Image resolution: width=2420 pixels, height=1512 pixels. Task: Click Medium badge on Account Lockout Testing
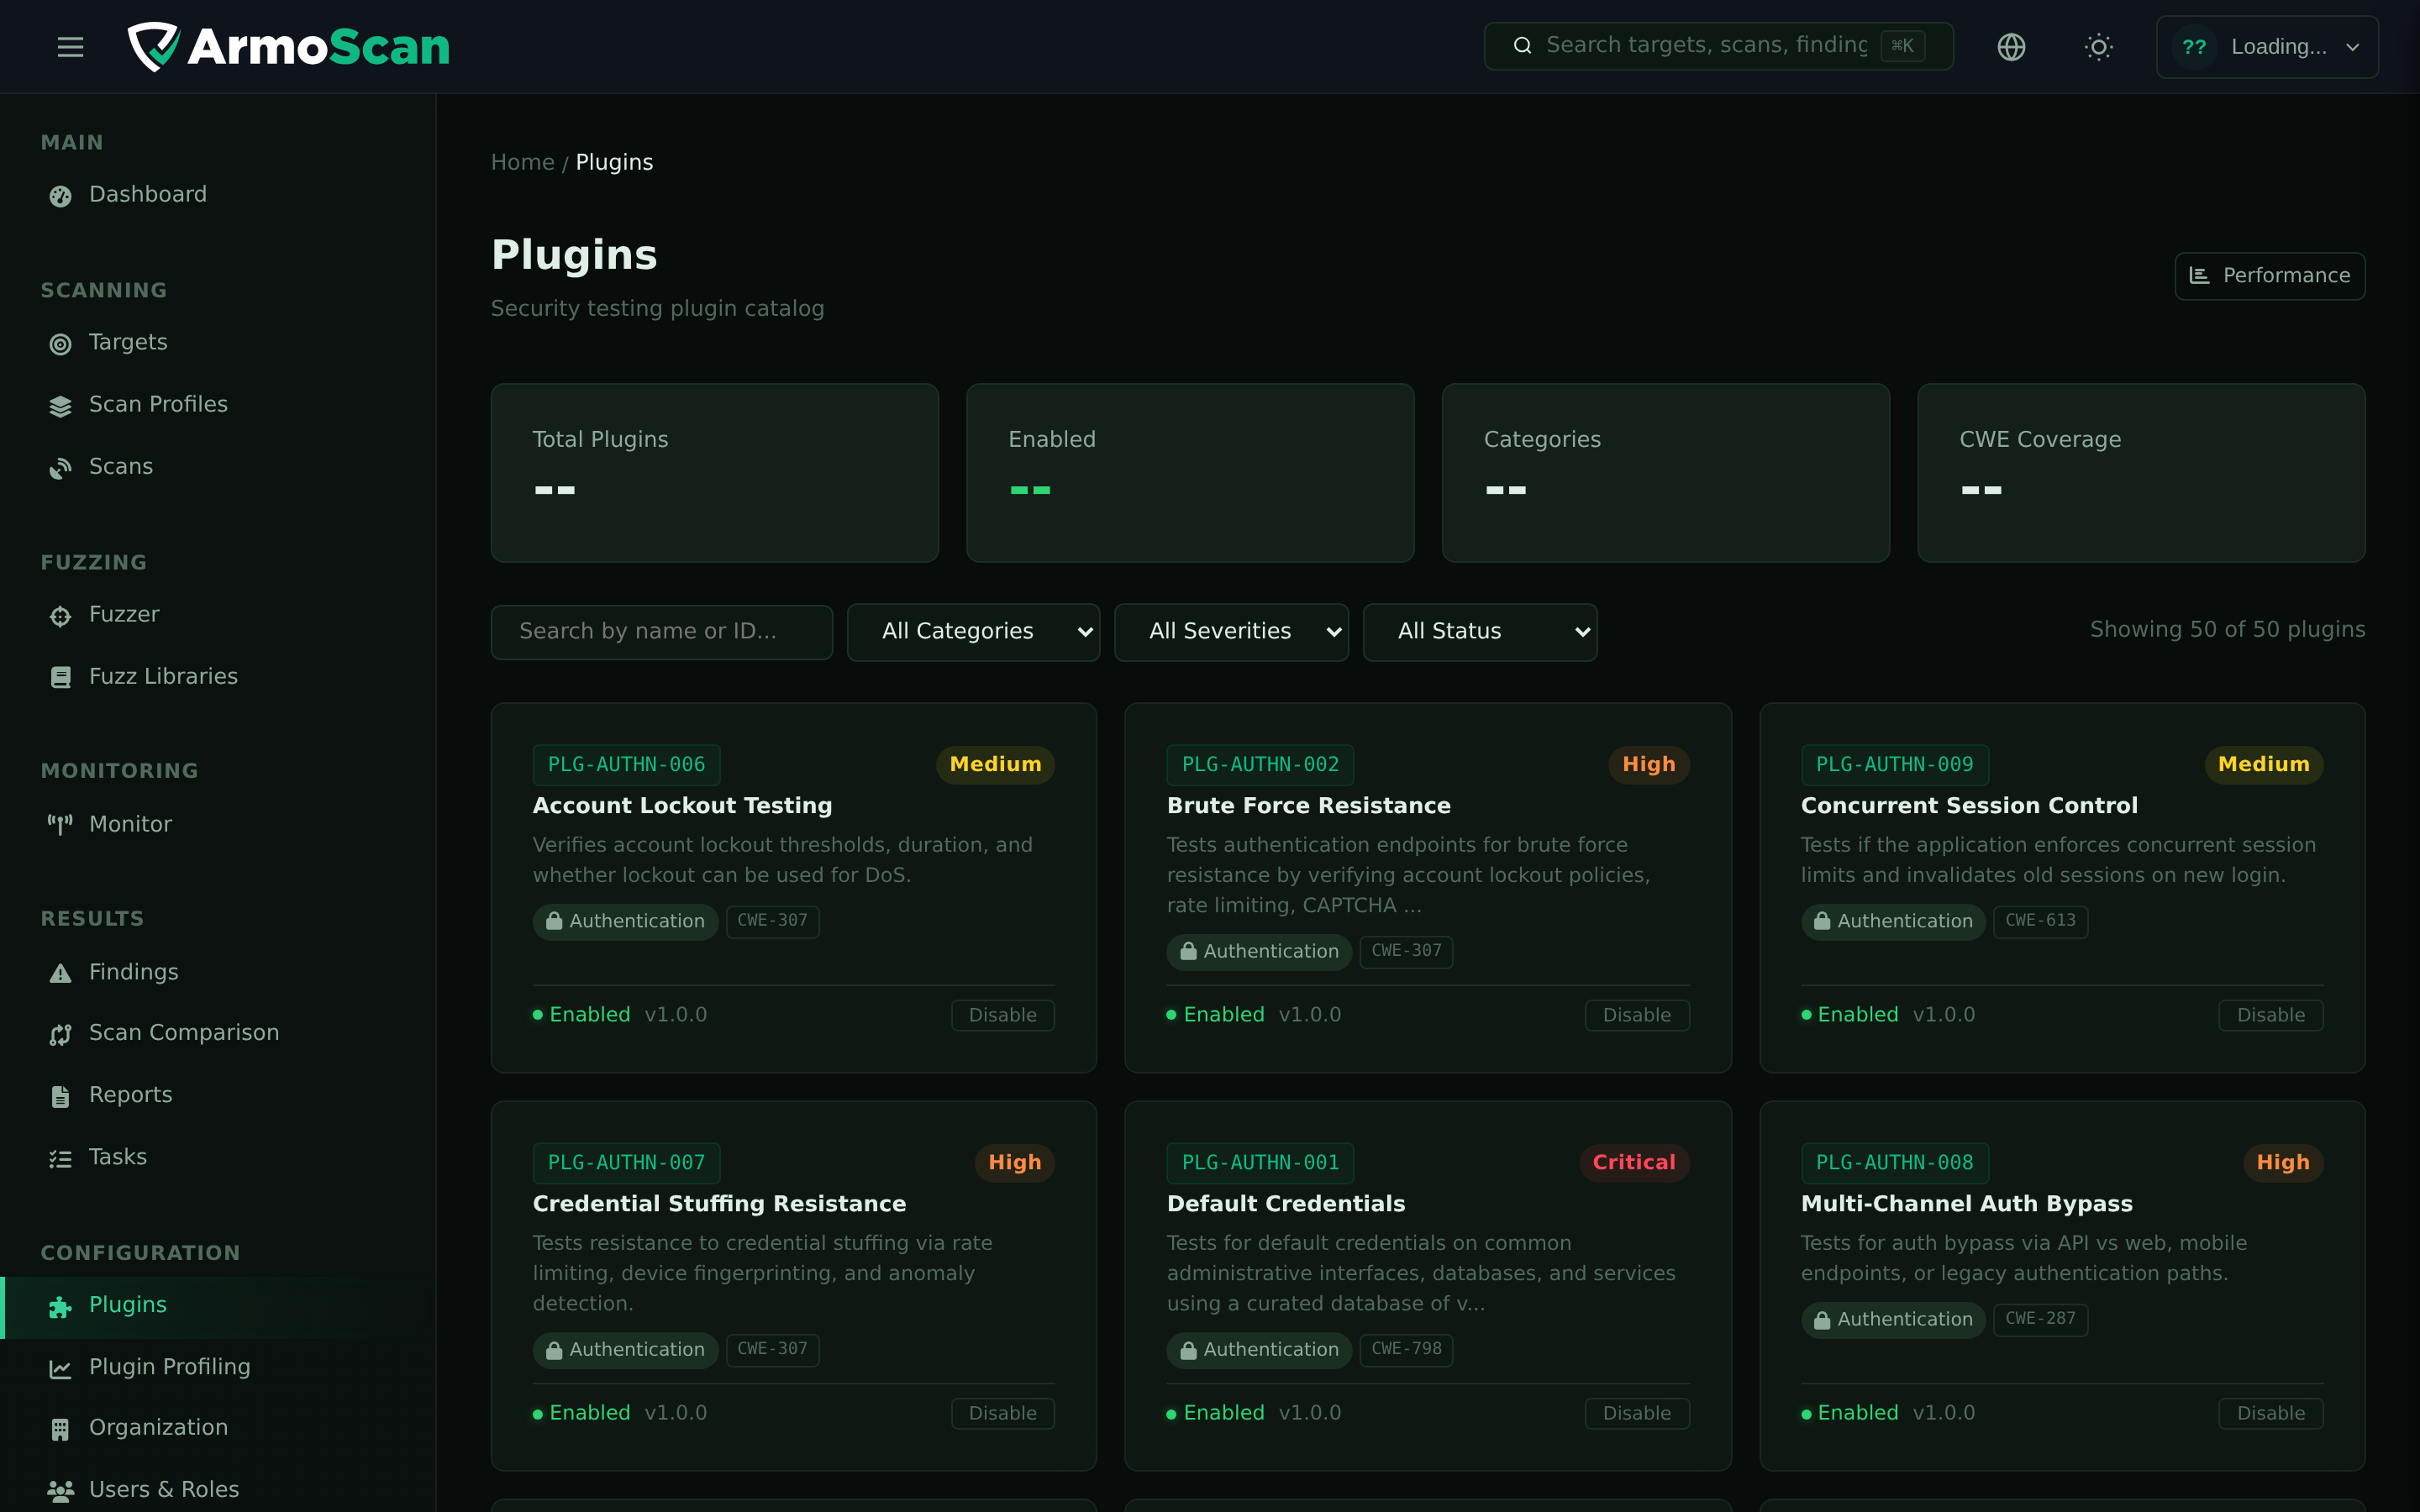point(995,765)
